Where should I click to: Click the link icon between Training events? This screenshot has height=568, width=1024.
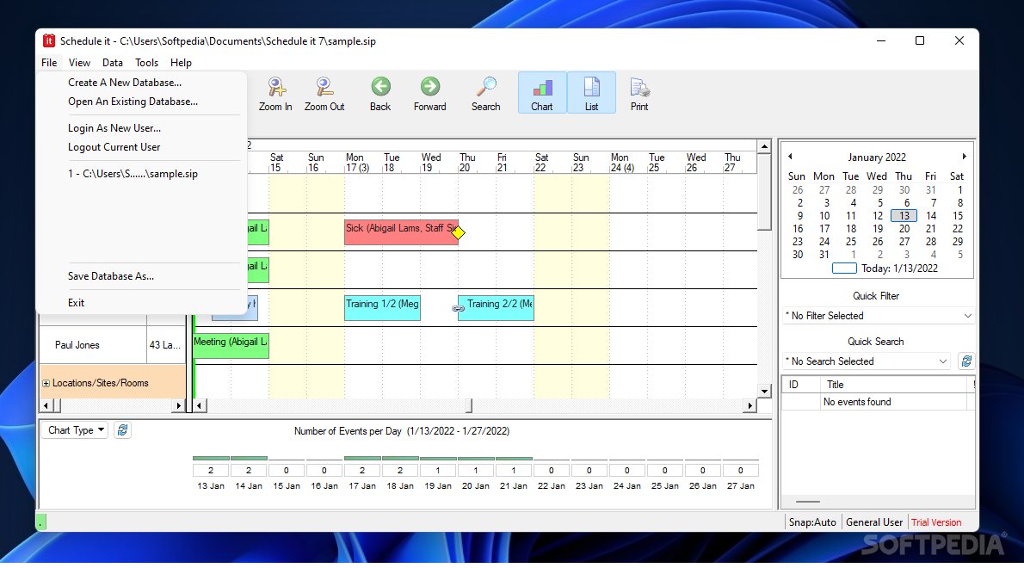[459, 308]
